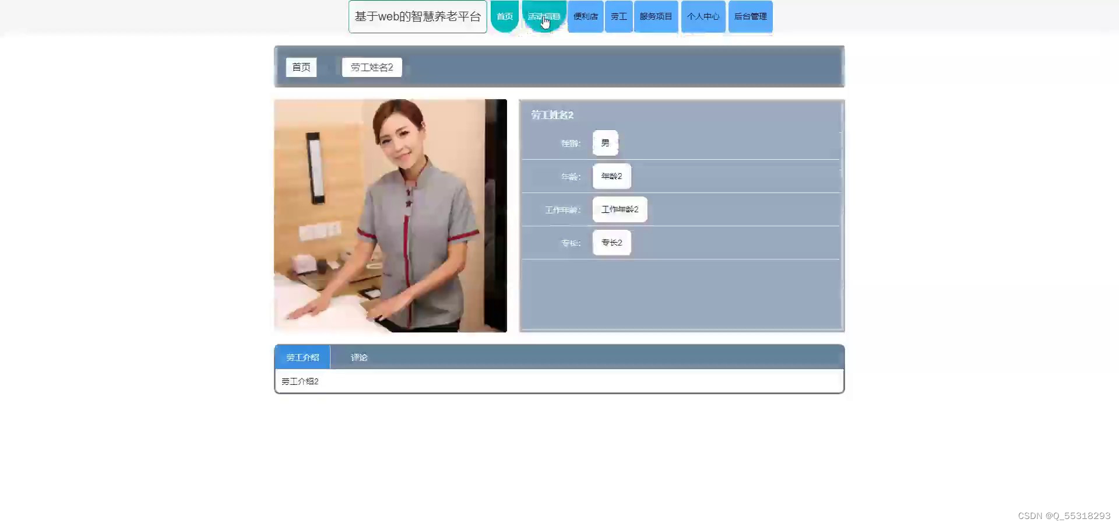Click the 性别 label

coord(571,143)
